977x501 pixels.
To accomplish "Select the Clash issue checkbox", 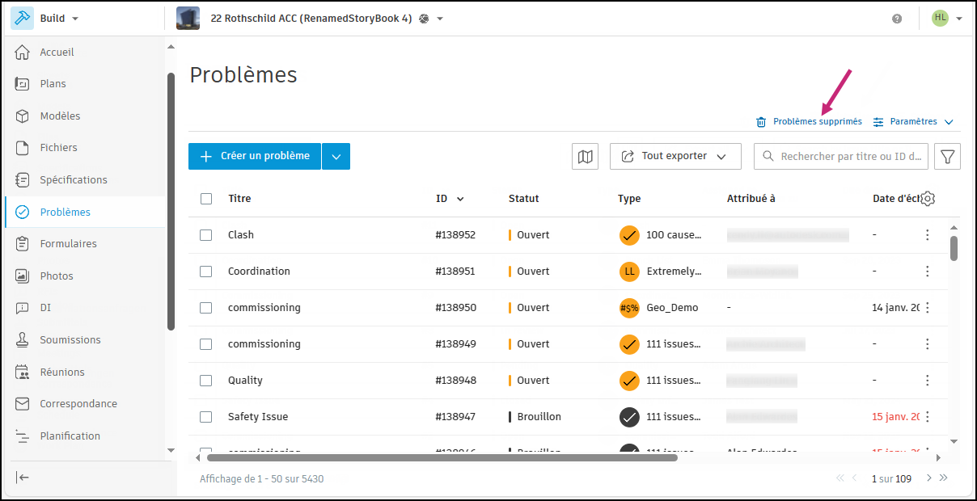I will 206,235.
